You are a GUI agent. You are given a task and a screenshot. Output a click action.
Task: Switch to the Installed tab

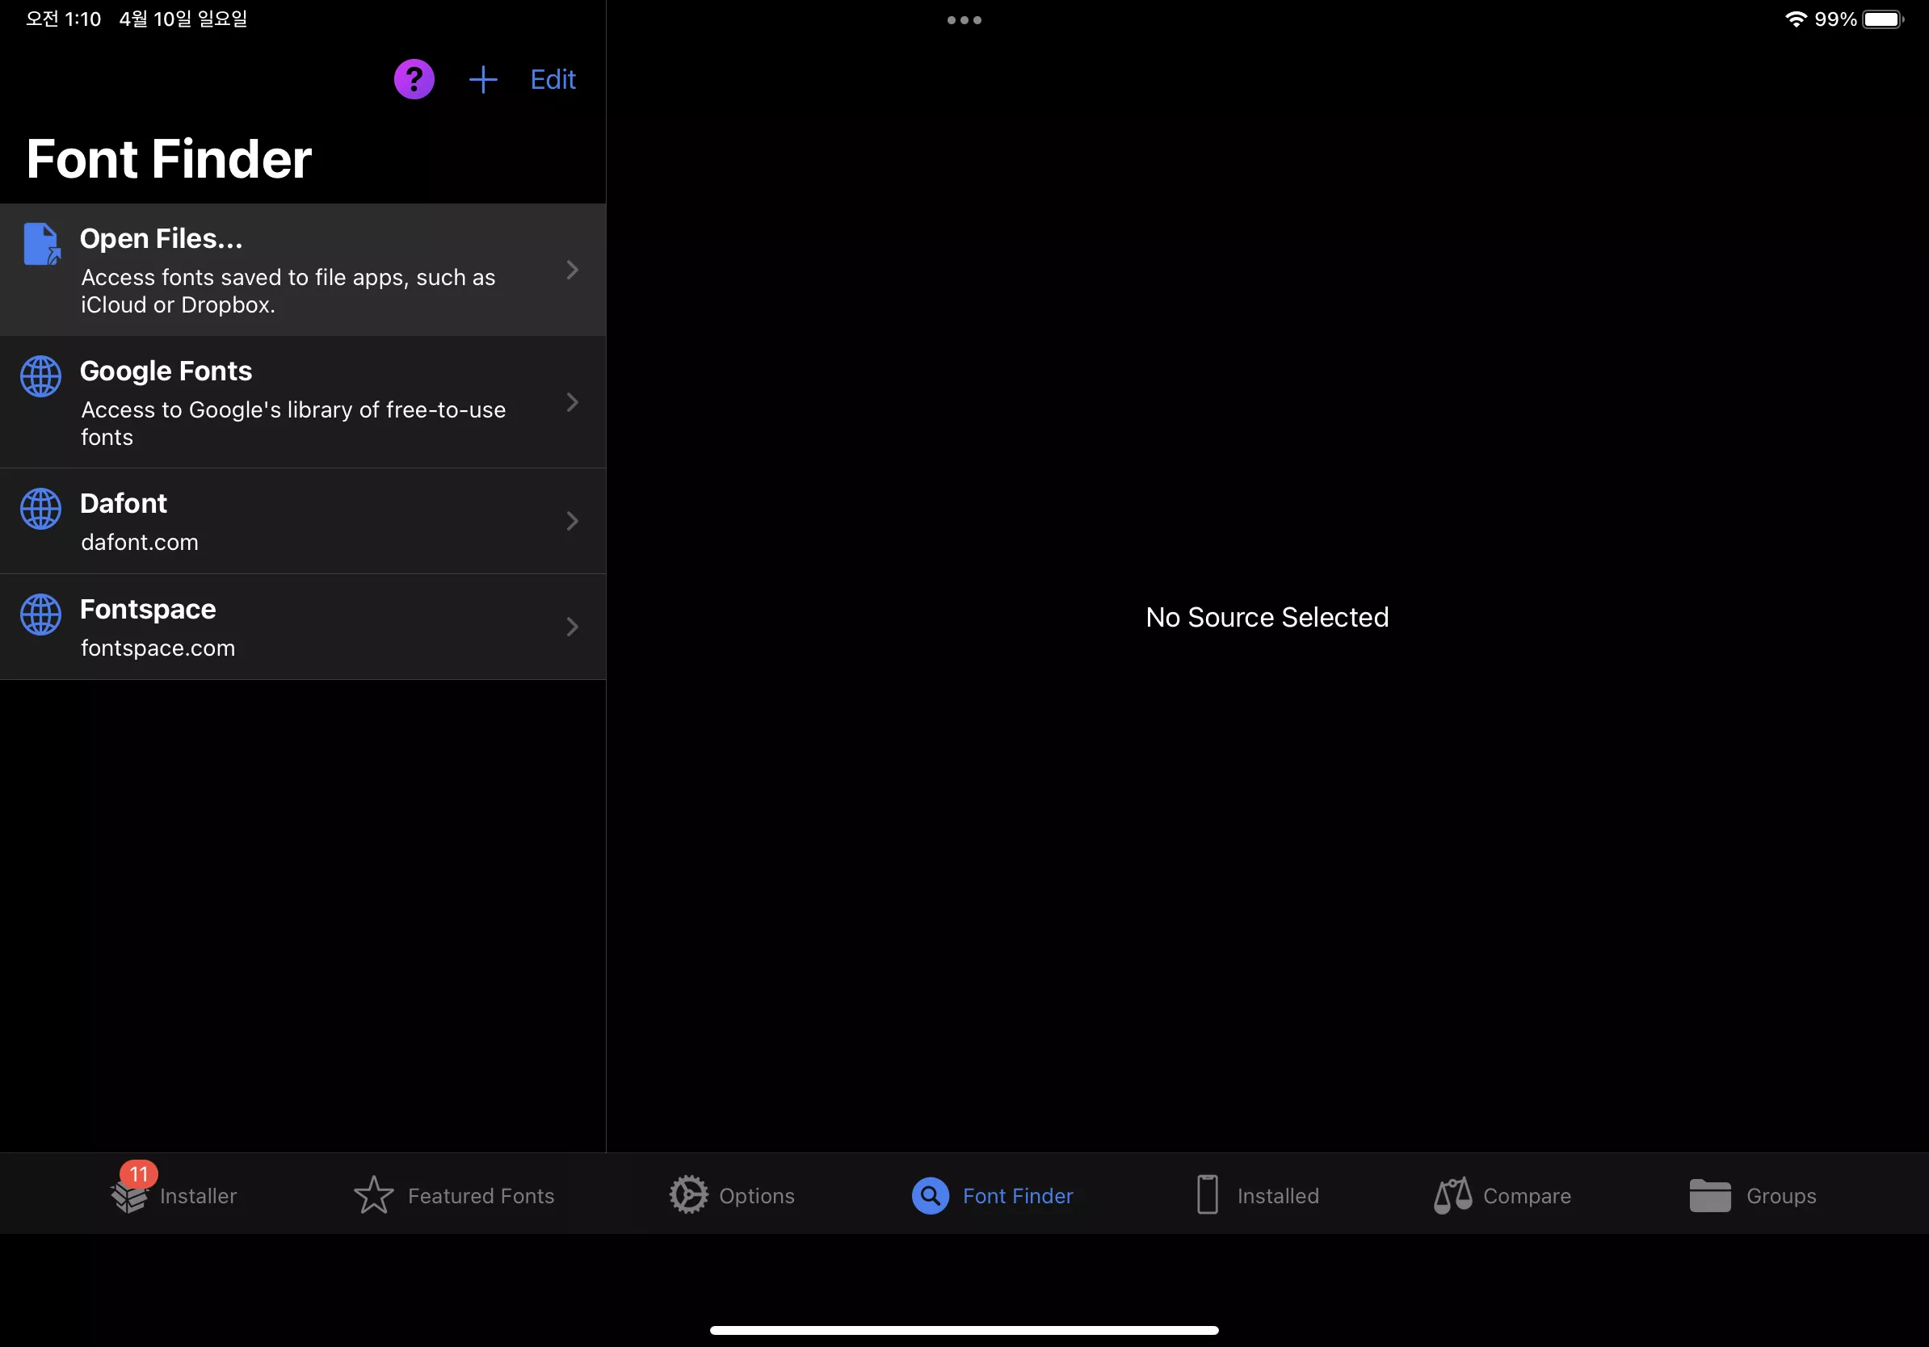point(1258,1195)
